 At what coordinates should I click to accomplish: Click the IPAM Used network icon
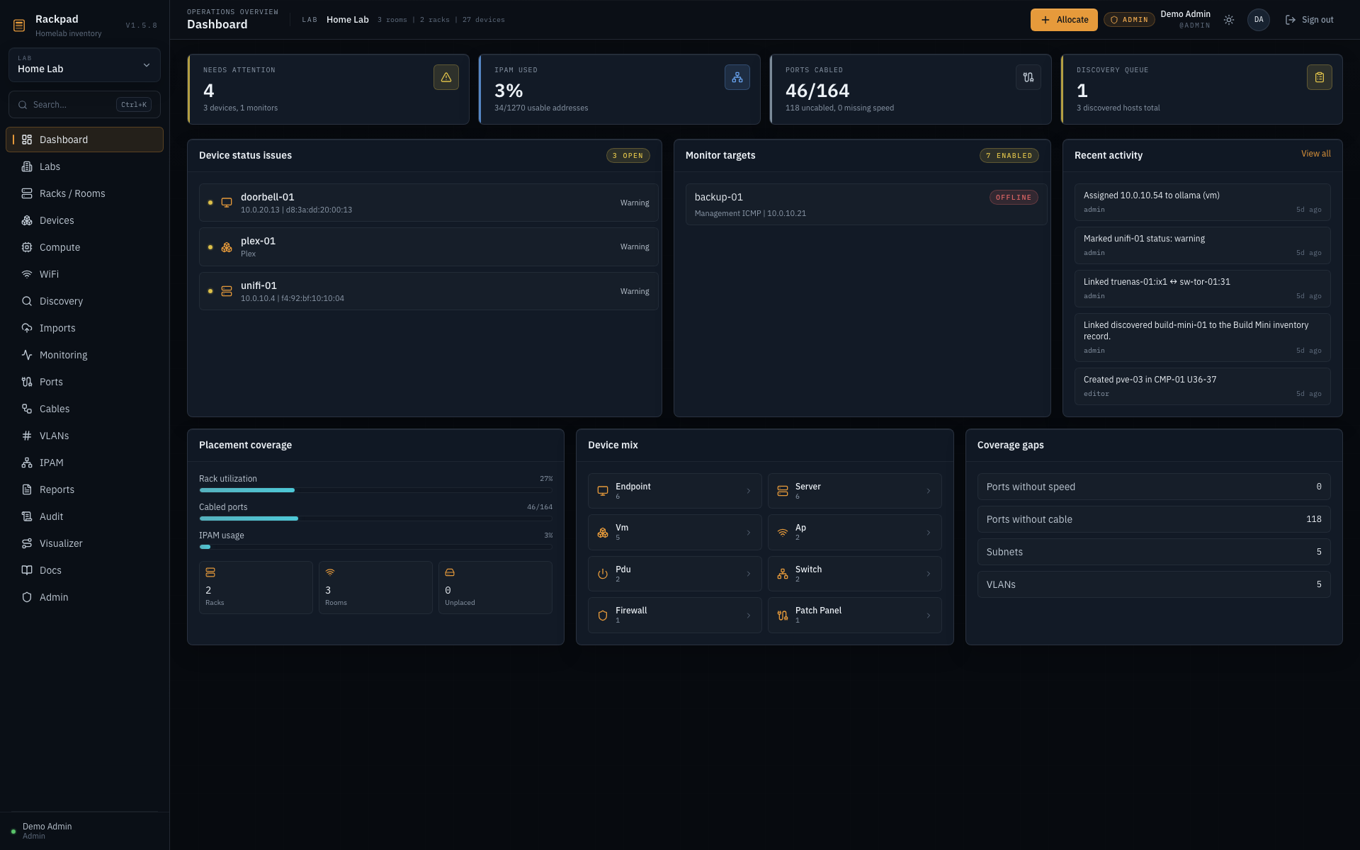[737, 77]
